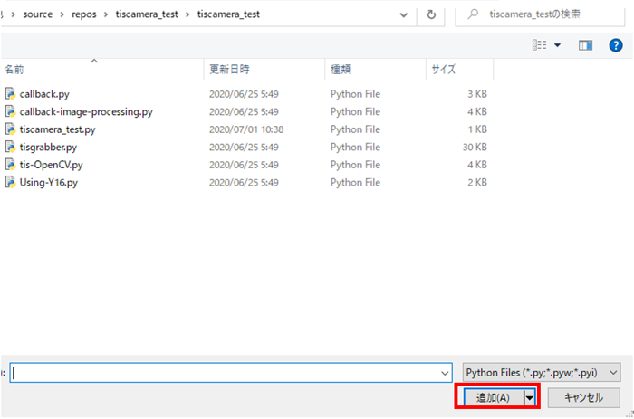634x419 pixels.
Task: Select file name tisgrabber.py
Action: coord(48,148)
